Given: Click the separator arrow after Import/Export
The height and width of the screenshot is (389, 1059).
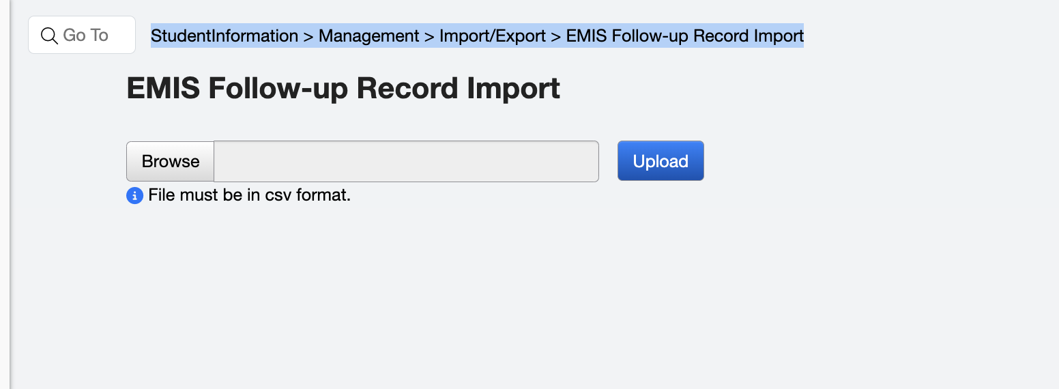Looking at the screenshot, I should (556, 36).
